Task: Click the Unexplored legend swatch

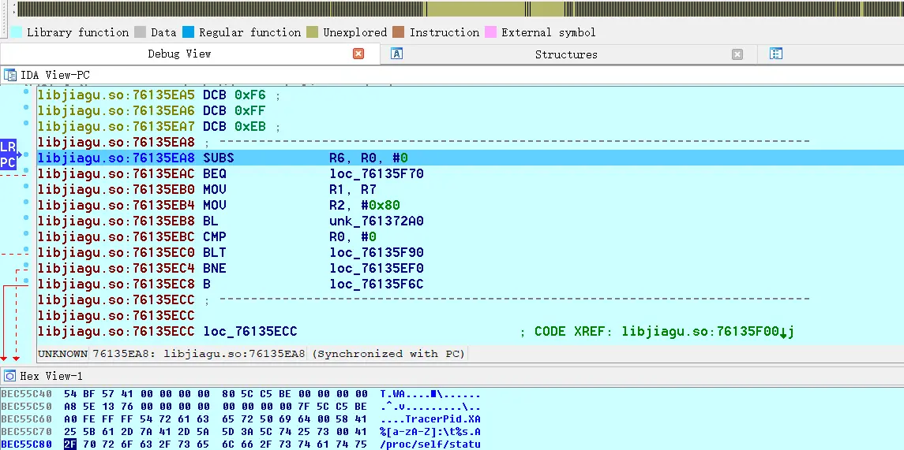Action: (x=313, y=32)
